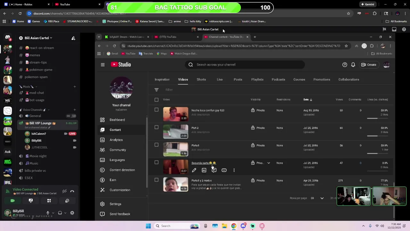410x231 pixels.
Task: Click Search across your channel field
Action: point(245,64)
